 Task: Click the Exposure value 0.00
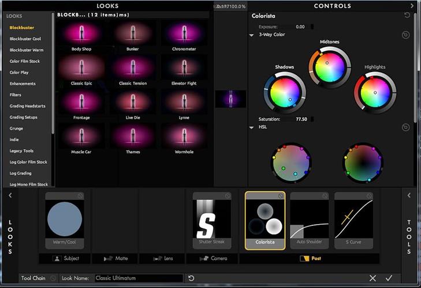pos(300,27)
